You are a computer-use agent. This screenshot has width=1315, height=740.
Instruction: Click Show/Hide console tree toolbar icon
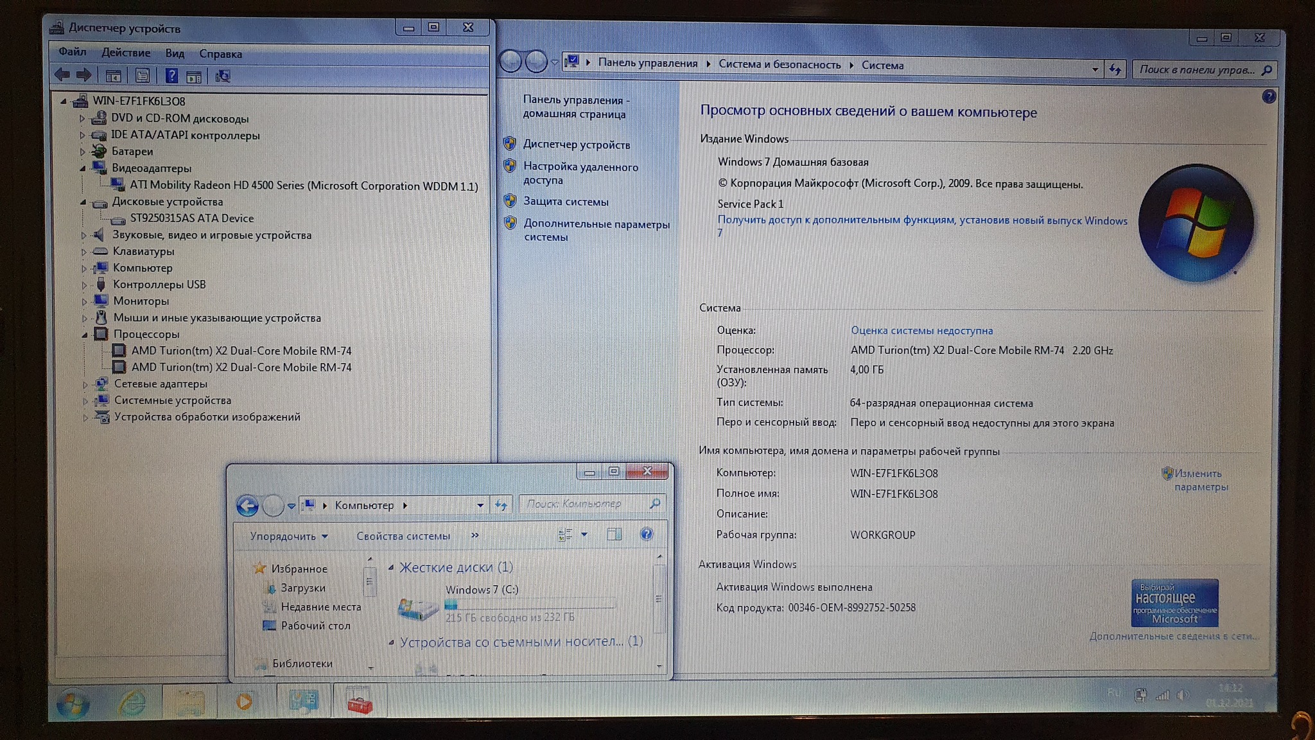pyautogui.click(x=113, y=76)
